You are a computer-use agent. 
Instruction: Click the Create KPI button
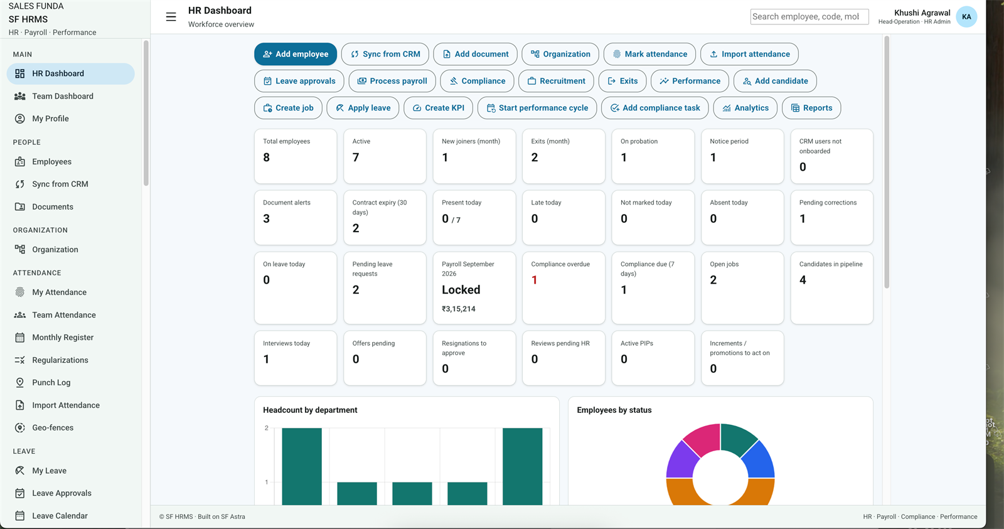439,108
